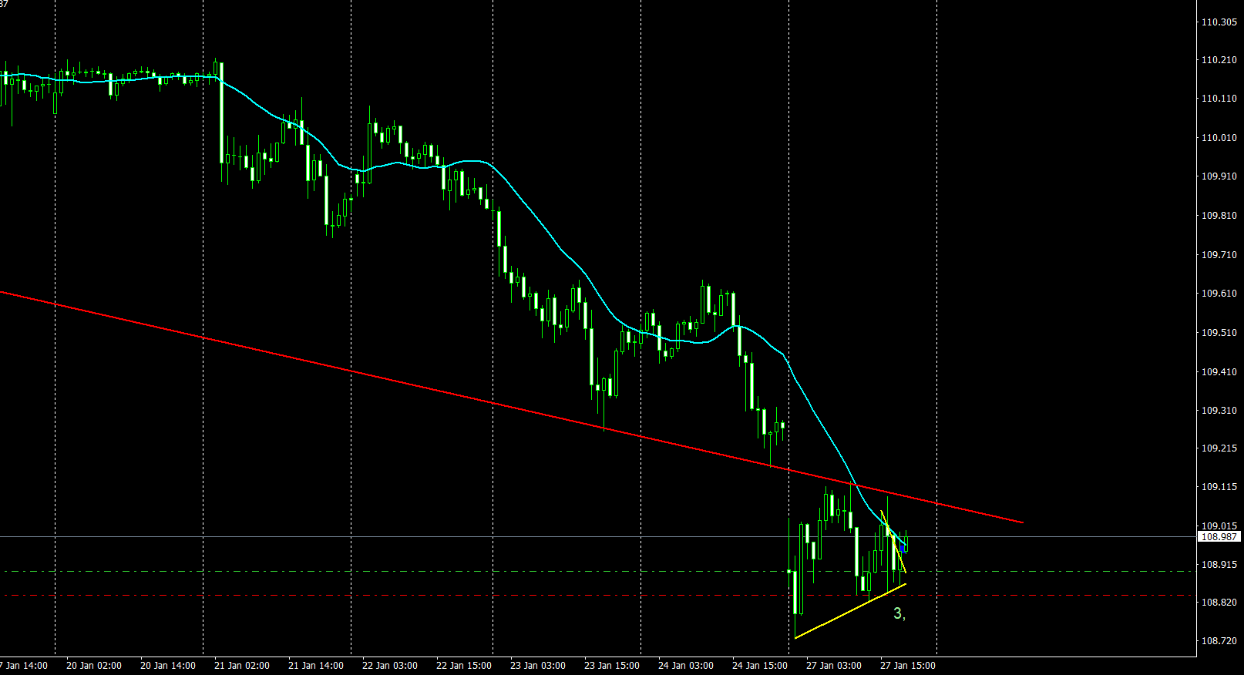The height and width of the screenshot is (675, 1244).
Task: Click price label 109.910 on axis
Action: pyautogui.click(x=1219, y=176)
